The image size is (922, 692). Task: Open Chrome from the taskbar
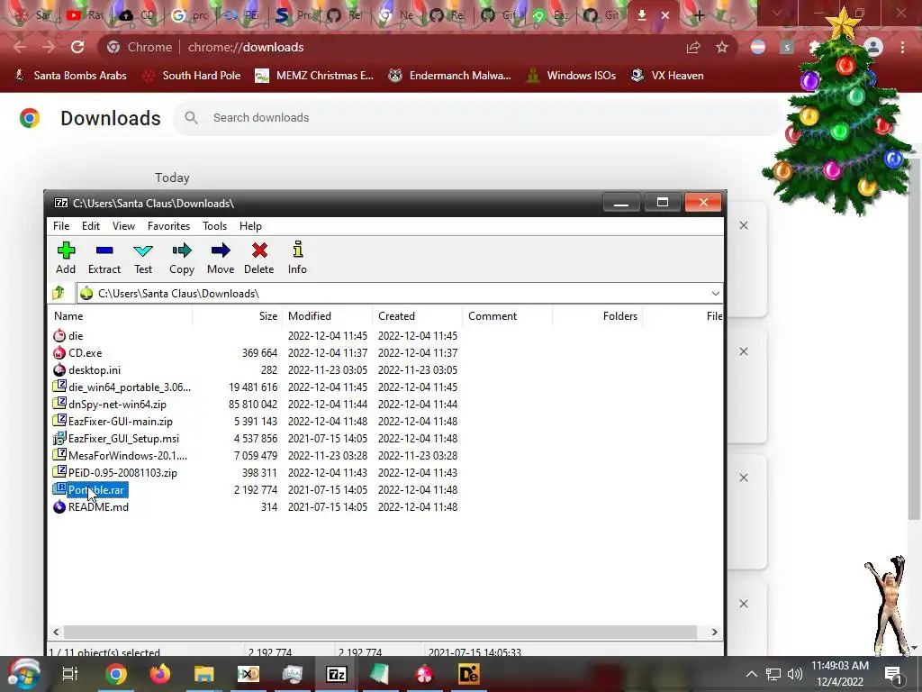[116, 674]
